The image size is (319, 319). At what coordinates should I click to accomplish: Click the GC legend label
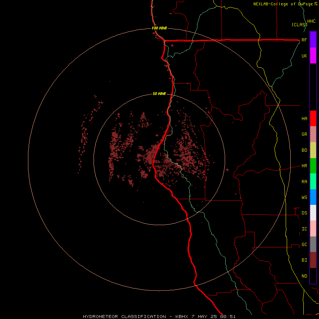click(304, 245)
